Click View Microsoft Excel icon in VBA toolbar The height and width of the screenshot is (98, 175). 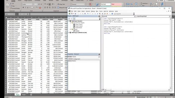tap(69, 14)
